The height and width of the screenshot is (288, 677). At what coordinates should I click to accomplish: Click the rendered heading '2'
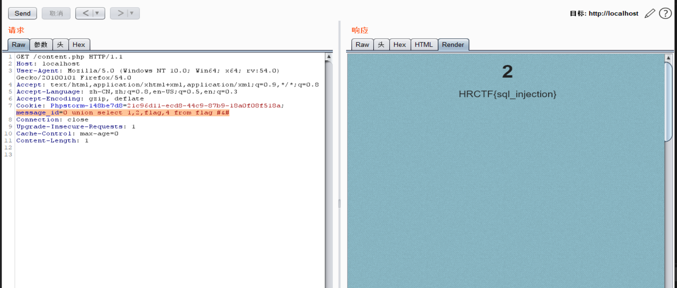tap(507, 72)
